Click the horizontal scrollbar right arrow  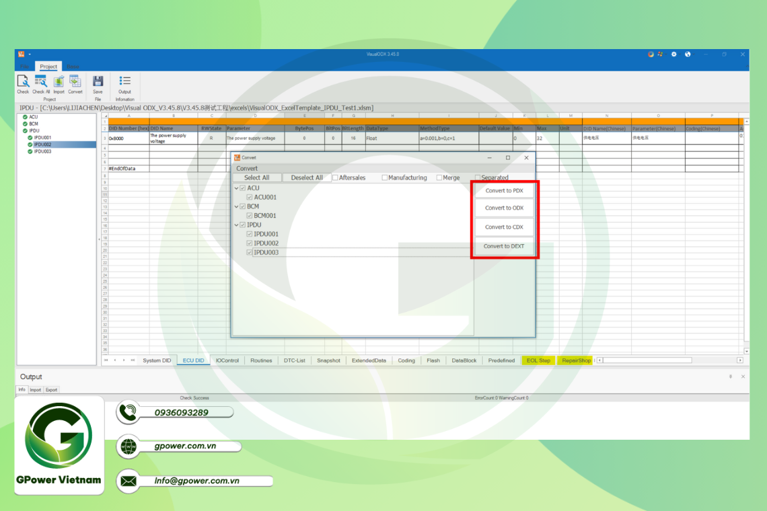740,360
